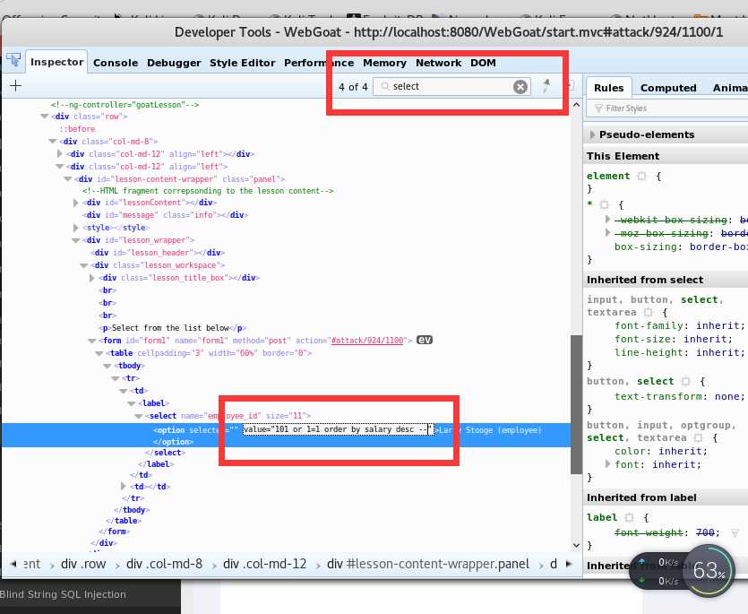Click the selector highlighter icon next to 'element'
The image size is (748, 614).
point(641,176)
